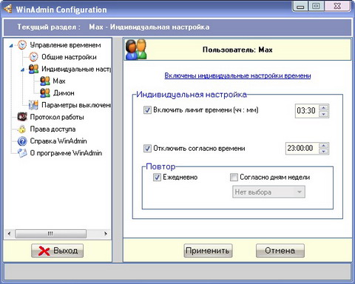355x284 pixels.
Task: Uncheck the Ежедневно checkbox
Action: click(x=157, y=177)
